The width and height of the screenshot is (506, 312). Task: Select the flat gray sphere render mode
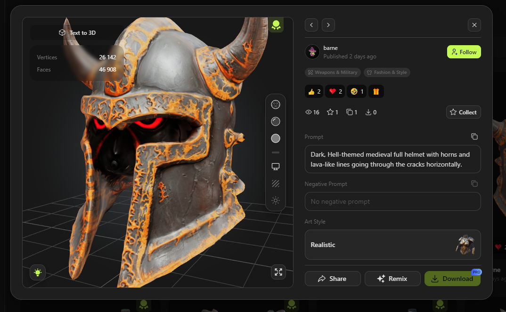coord(276,138)
